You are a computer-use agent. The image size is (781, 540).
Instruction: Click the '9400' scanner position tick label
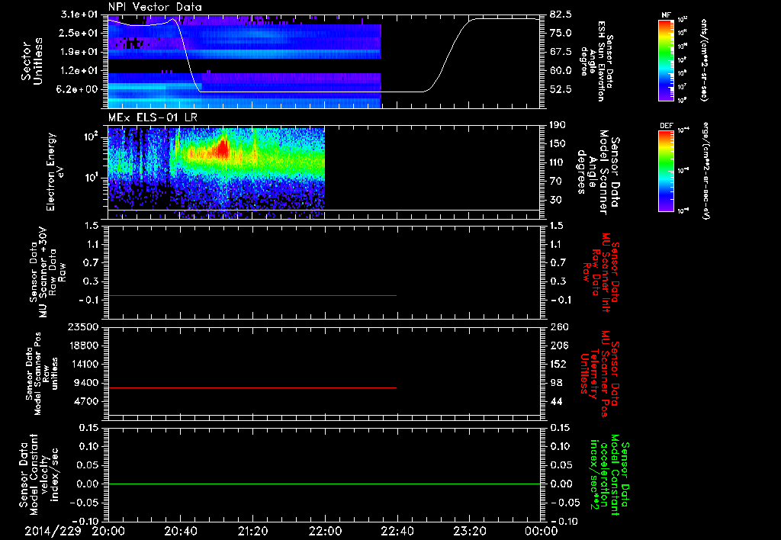coord(88,383)
